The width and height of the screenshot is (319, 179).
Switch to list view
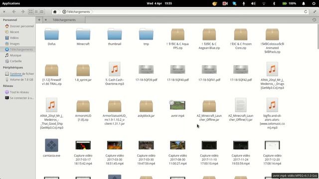click(x=36, y=12)
